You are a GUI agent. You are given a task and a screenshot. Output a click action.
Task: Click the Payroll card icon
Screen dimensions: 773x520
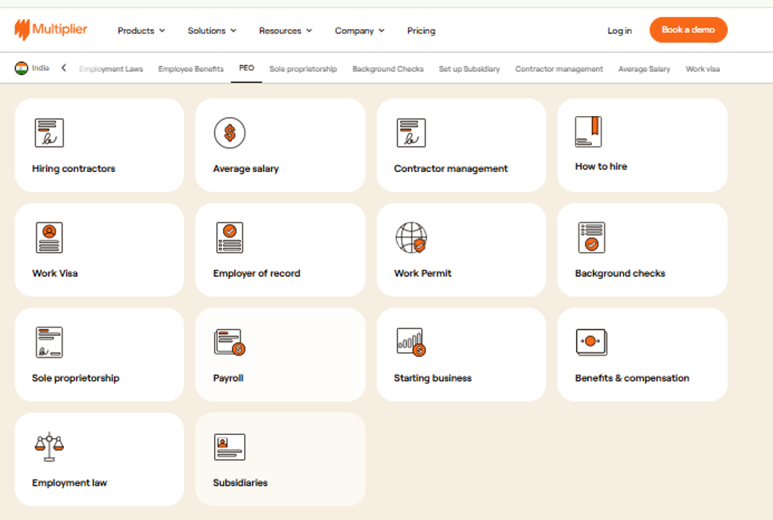[x=230, y=342]
